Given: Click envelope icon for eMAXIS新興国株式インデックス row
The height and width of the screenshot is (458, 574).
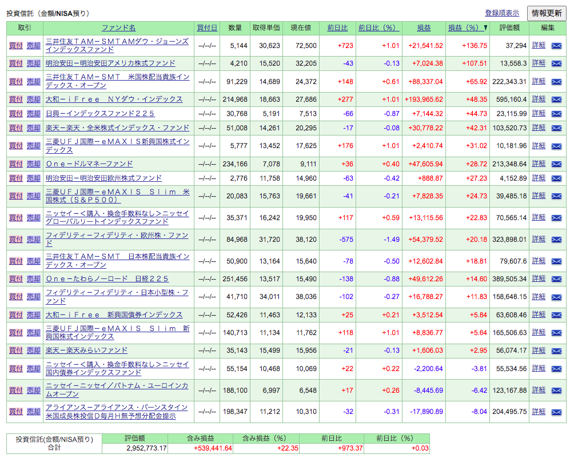Looking at the screenshot, I should tap(556, 146).
